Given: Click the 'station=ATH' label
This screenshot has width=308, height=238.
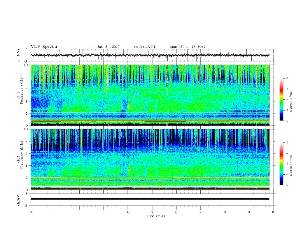Looking at the screenshot, I should pos(144,47).
